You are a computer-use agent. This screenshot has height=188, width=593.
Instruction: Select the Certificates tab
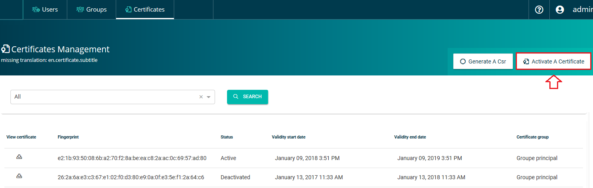tap(145, 10)
